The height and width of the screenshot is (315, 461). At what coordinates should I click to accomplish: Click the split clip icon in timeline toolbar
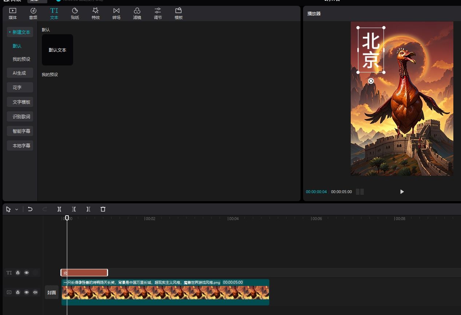pos(59,209)
